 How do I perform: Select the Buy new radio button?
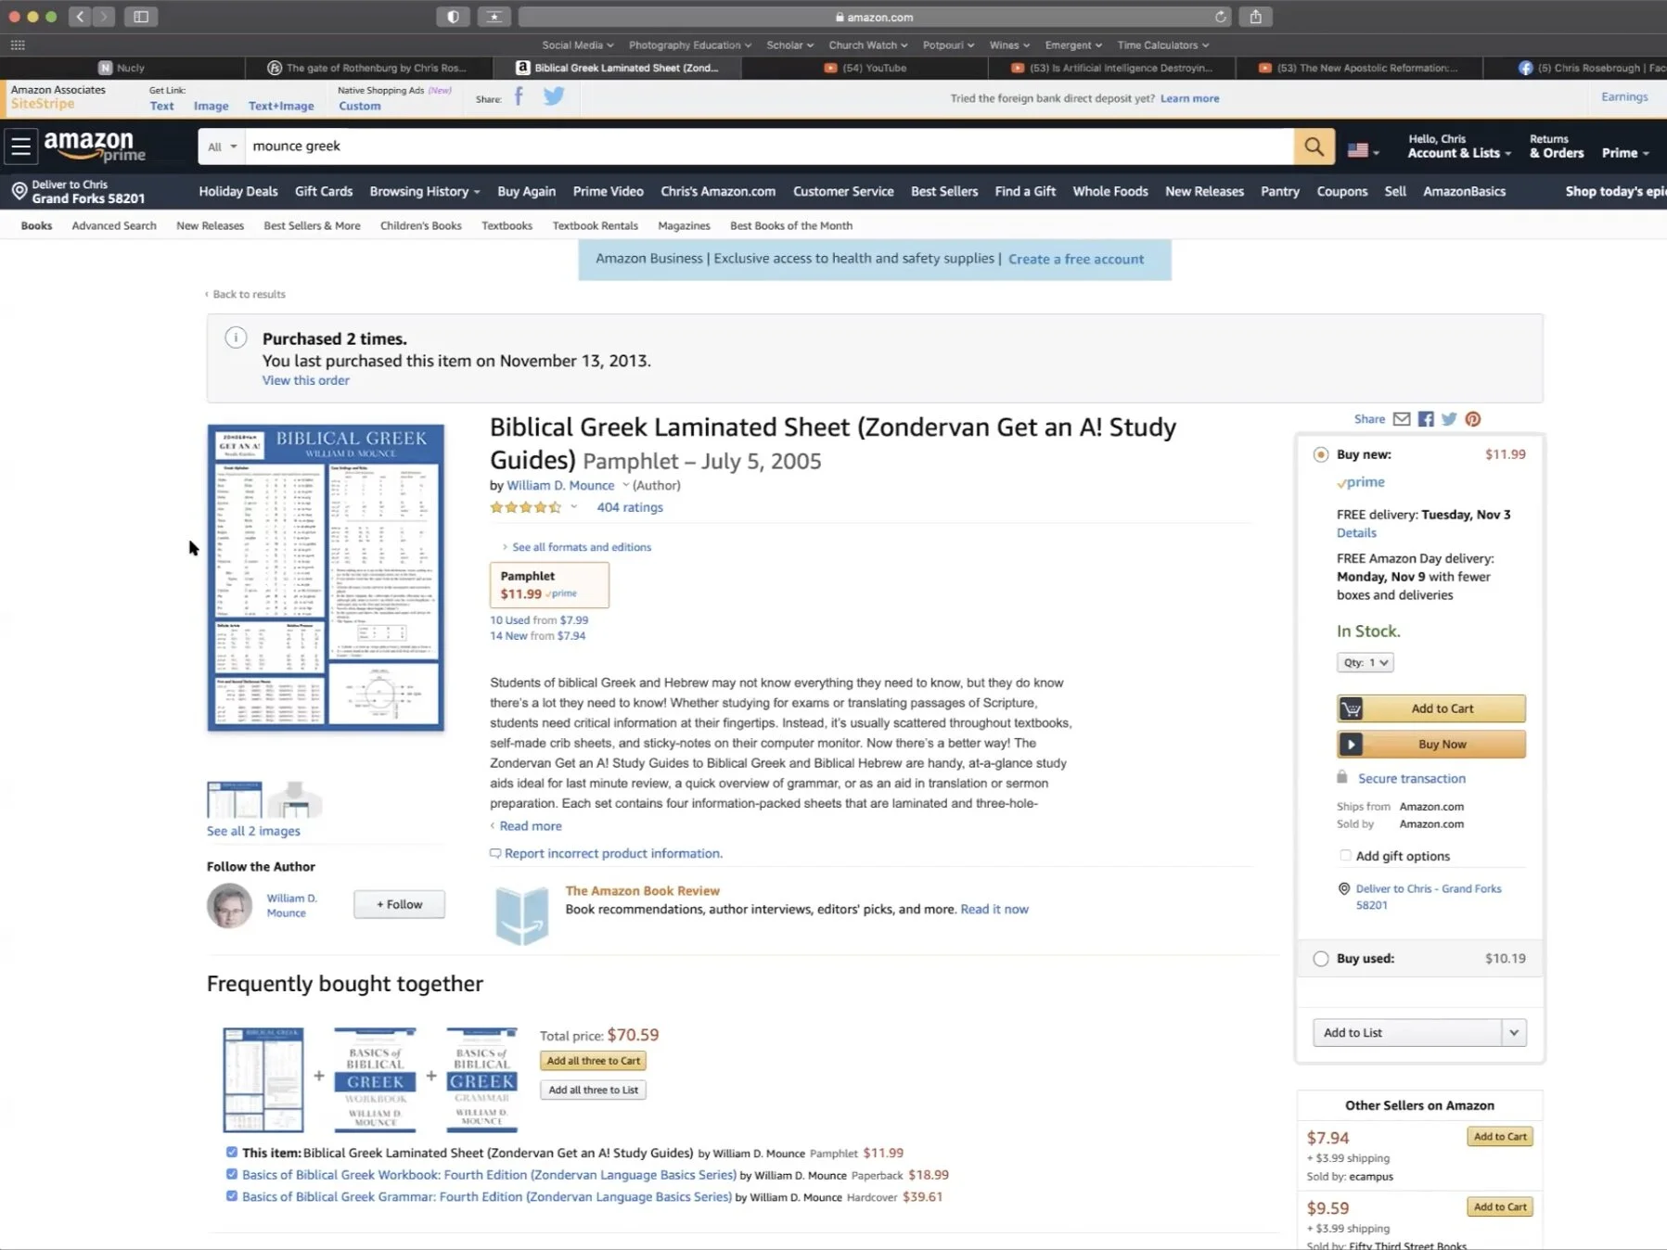1320,454
